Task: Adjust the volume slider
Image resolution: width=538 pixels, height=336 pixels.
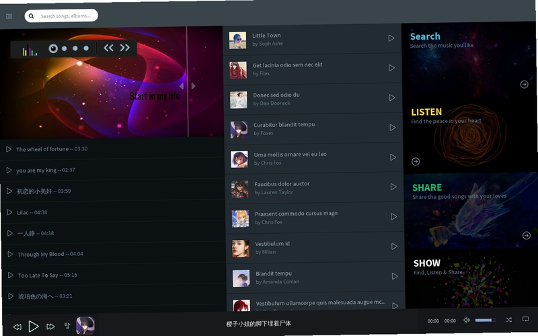Action: (486, 321)
